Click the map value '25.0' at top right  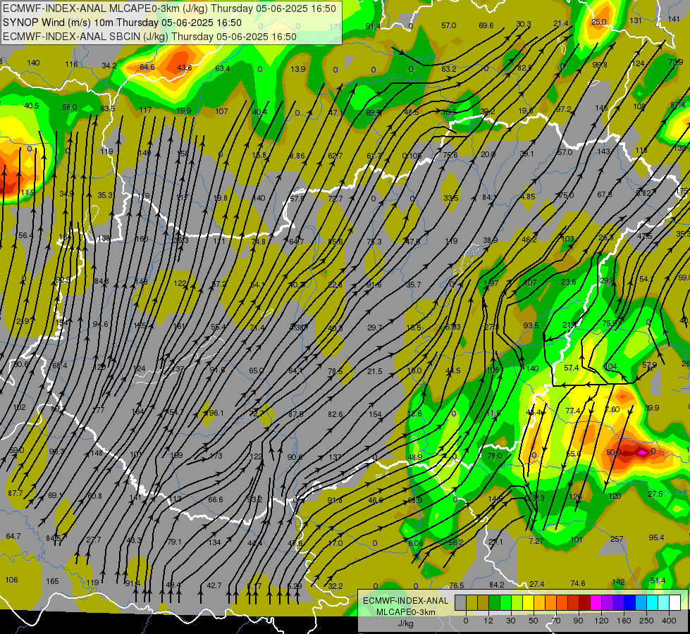click(x=598, y=22)
